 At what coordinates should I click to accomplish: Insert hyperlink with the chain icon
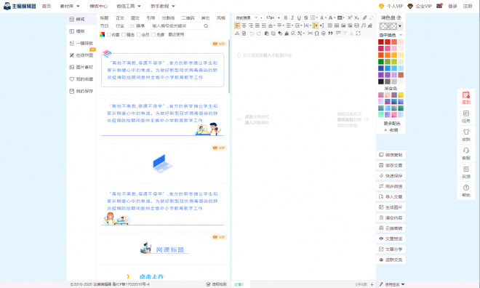point(364,17)
